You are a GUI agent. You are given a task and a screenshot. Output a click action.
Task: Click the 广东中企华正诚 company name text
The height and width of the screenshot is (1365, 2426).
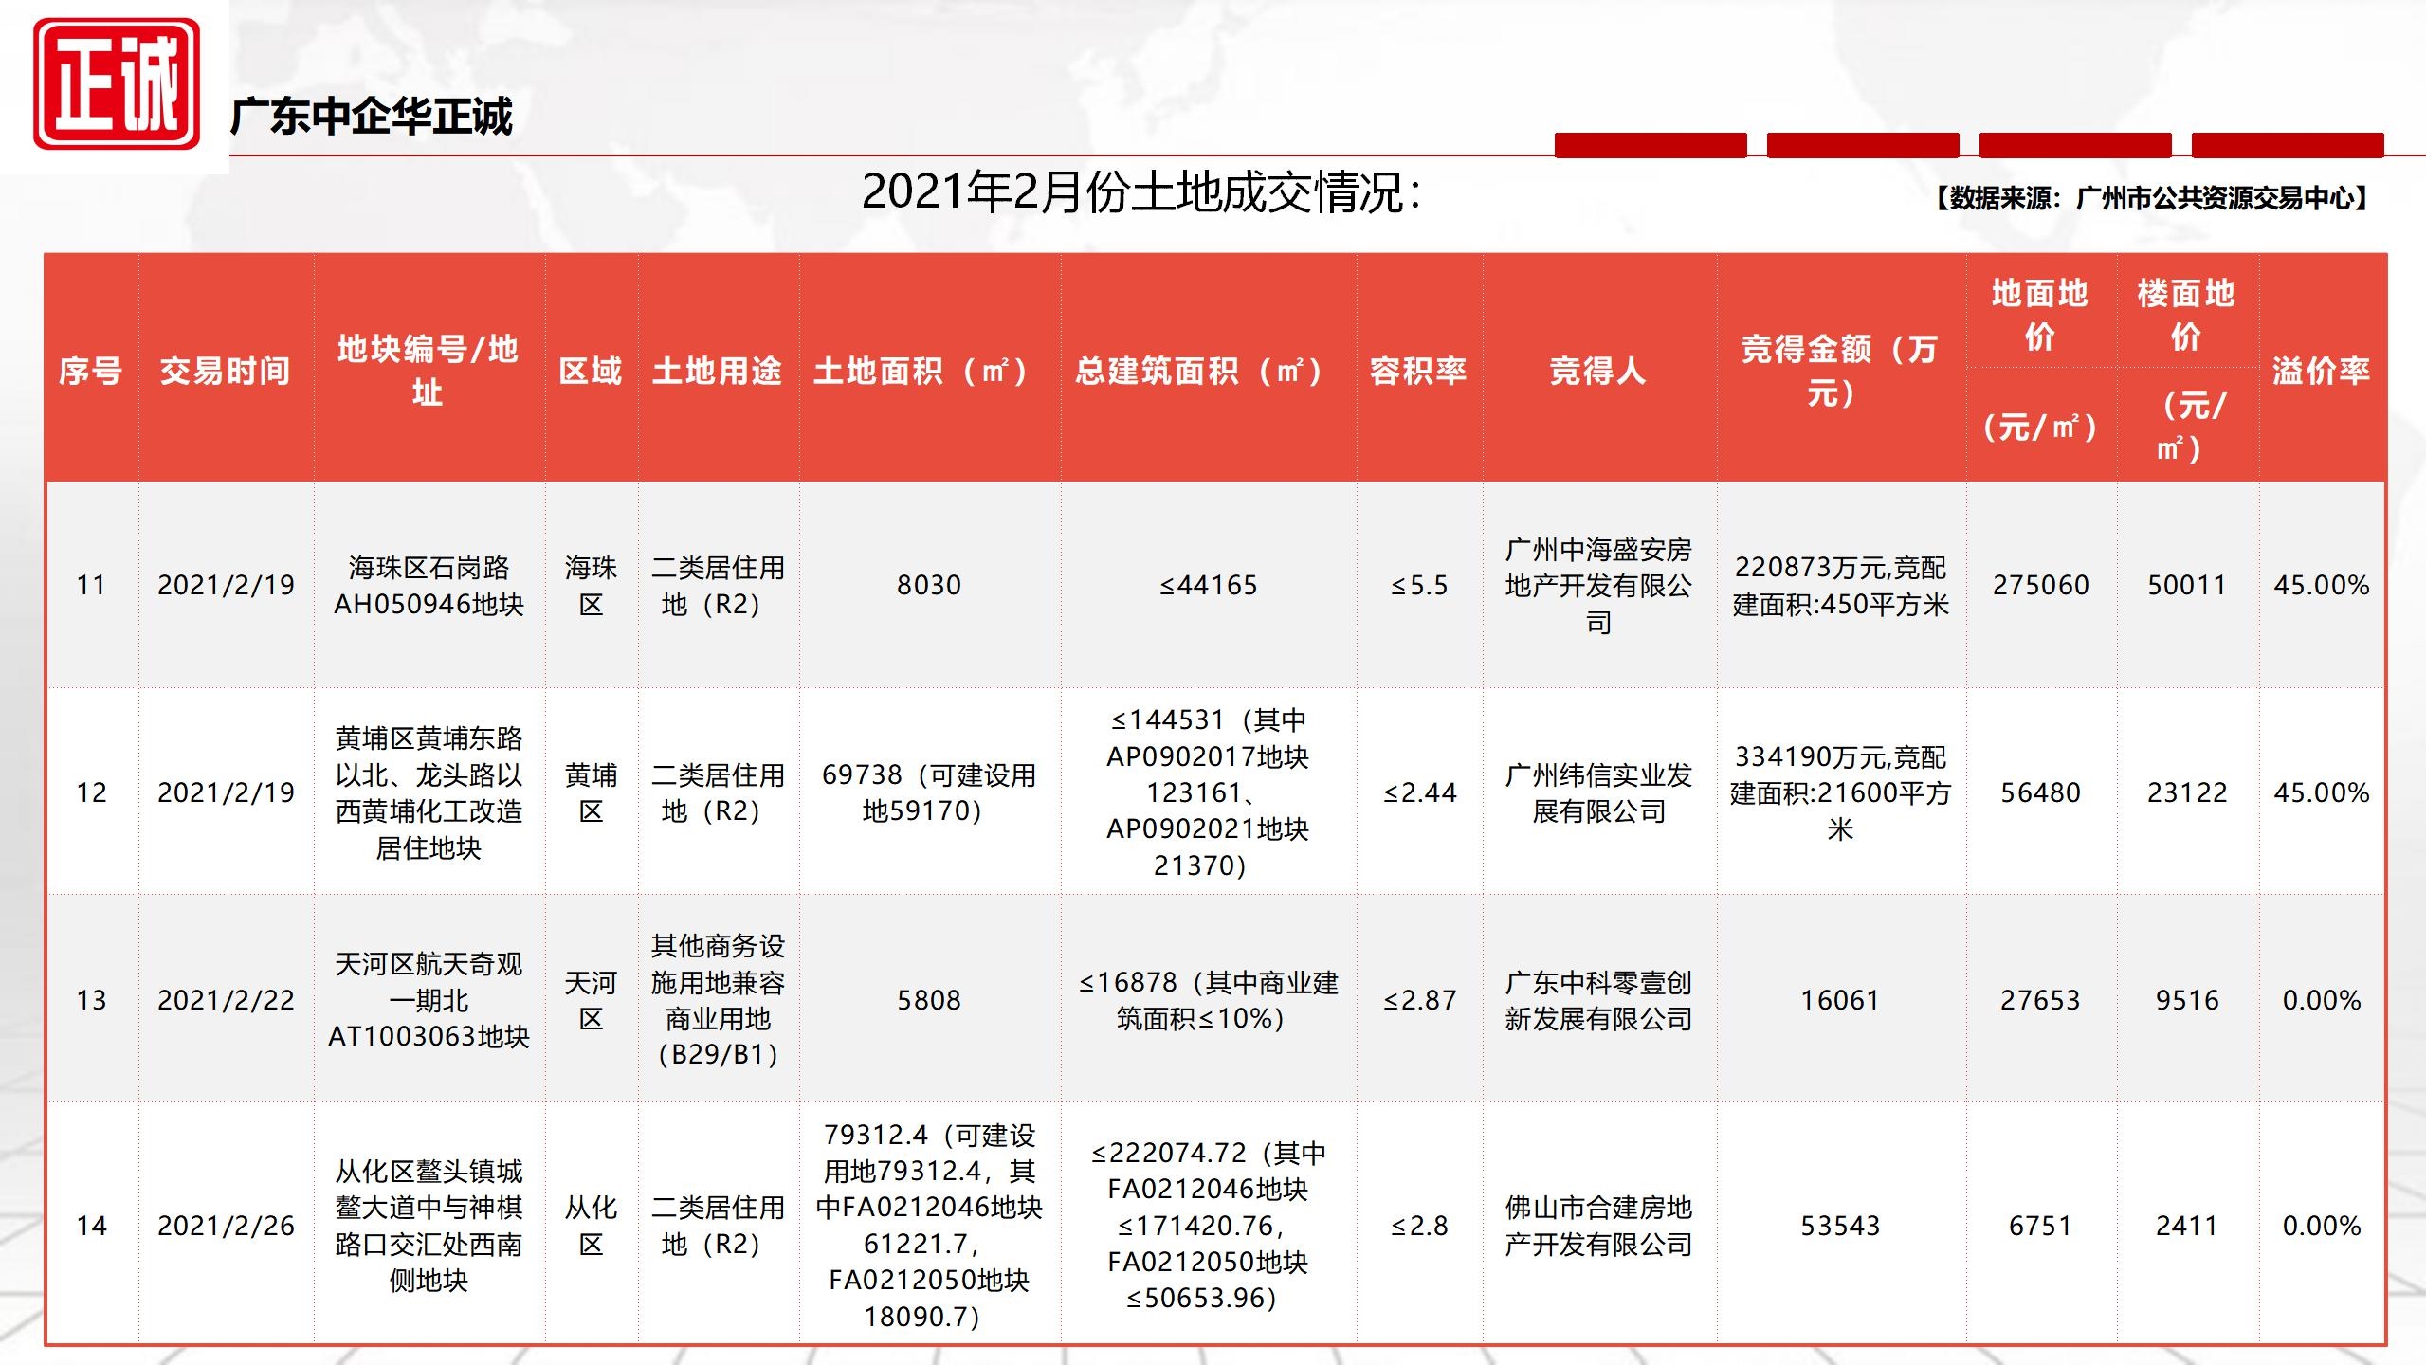click(371, 118)
